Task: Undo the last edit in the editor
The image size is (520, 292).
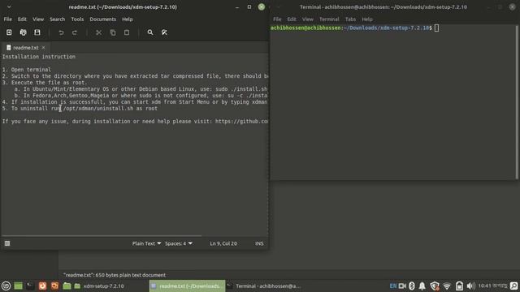Action: tap(61, 32)
